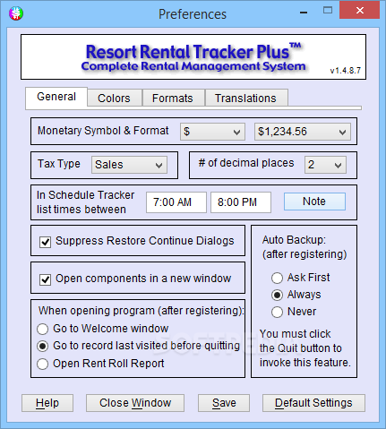Click the Help button

[x=47, y=403]
